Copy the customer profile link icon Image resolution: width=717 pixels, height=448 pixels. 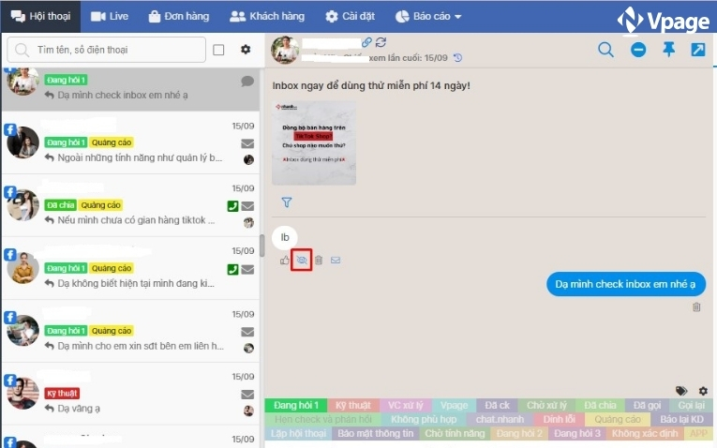(x=366, y=42)
